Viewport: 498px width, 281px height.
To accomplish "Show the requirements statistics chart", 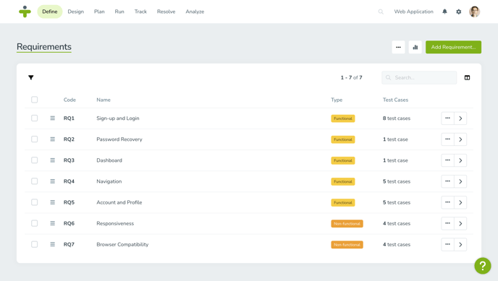I will pos(415,47).
